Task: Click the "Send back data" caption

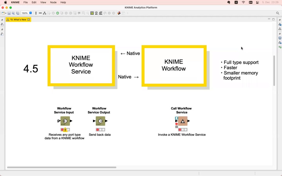Action: 100,135
